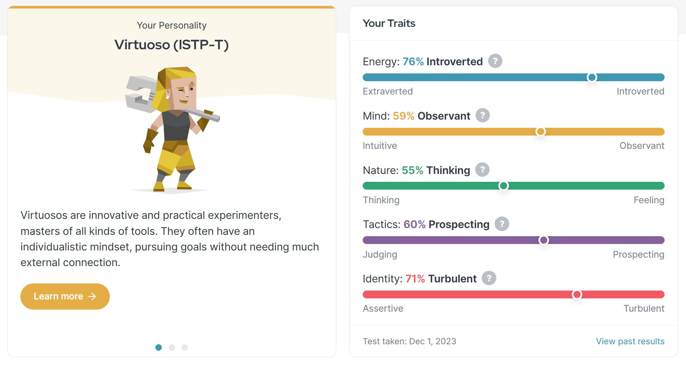686x366 pixels.
Task: Show help for the Nature trait
Action: pyautogui.click(x=482, y=170)
